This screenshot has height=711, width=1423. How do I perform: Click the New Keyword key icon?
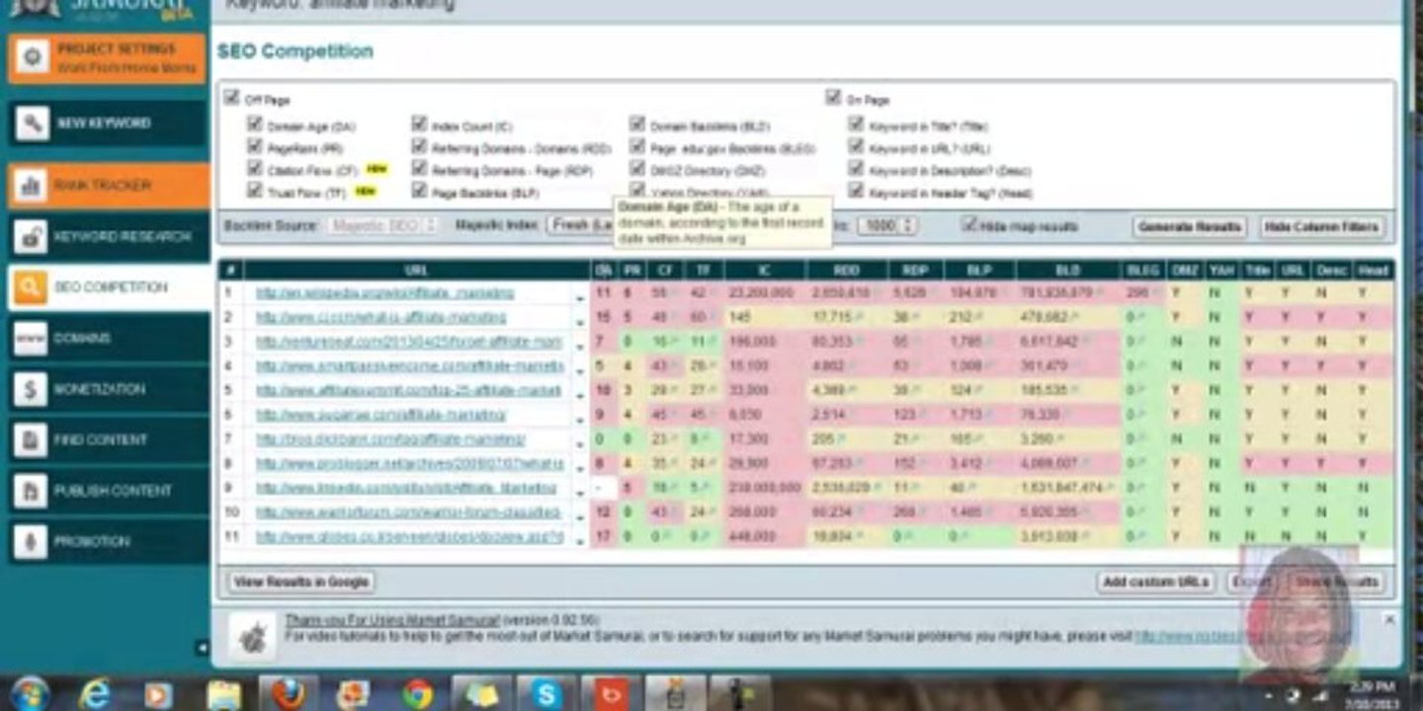coord(32,123)
